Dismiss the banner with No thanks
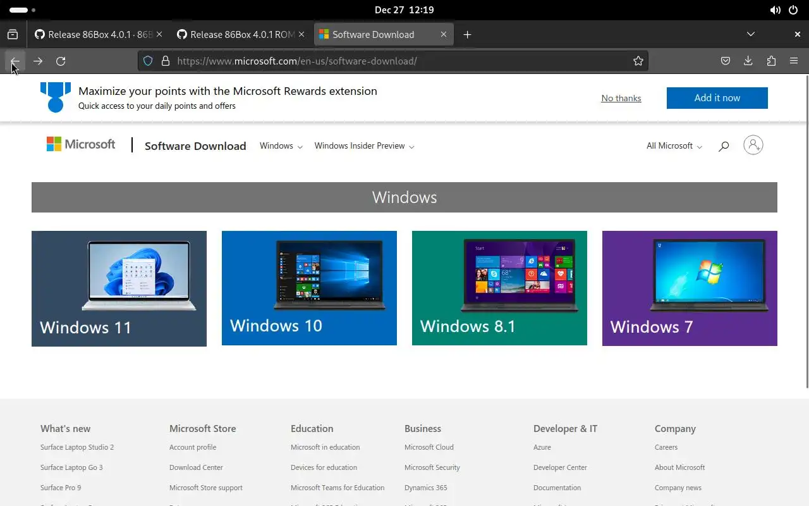This screenshot has width=809, height=506. pyautogui.click(x=621, y=98)
